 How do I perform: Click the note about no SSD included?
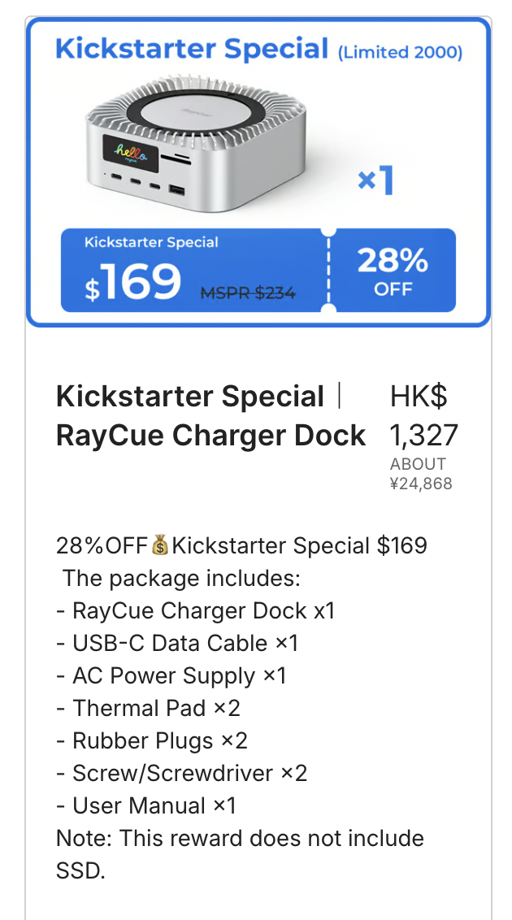(x=240, y=854)
